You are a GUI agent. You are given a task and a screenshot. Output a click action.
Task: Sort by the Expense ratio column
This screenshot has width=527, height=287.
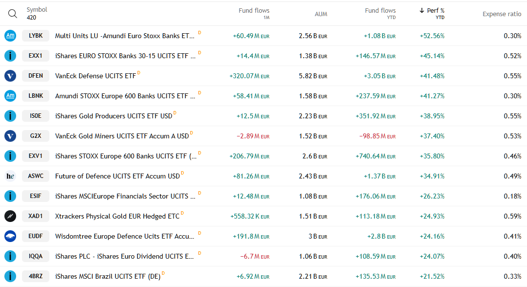(x=502, y=14)
